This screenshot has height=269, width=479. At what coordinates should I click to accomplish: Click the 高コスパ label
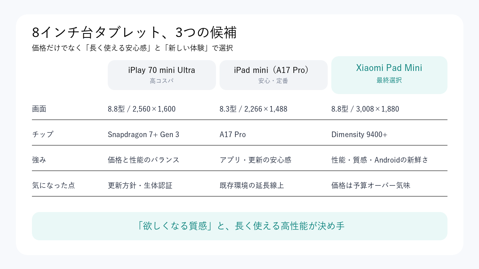[x=162, y=81]
